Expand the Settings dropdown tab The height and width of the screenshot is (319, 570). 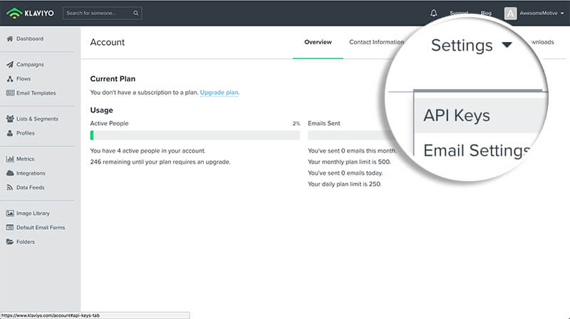tap(472, 45)
